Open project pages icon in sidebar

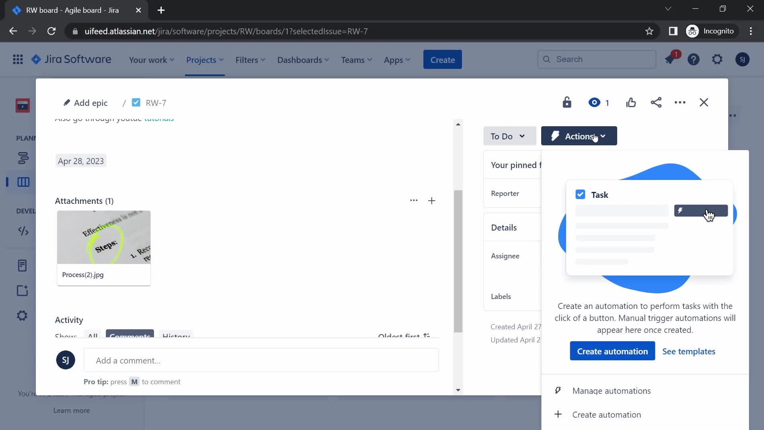pyautogui.click(x=22, y=266)
